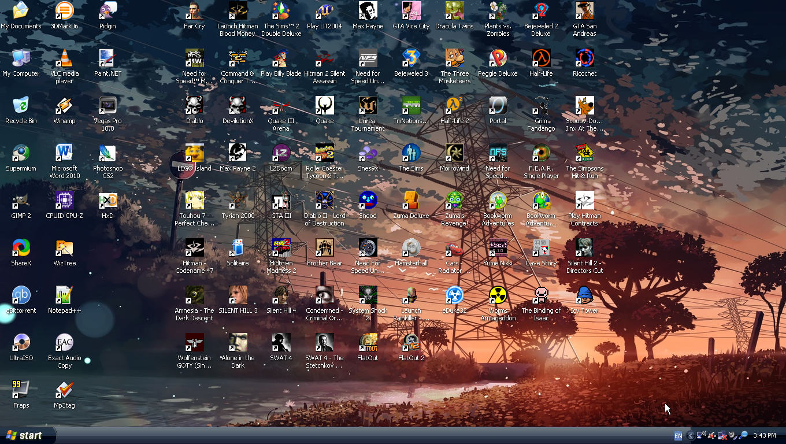The width and height of the screenshot is (786, 444).
Task: Open the Recycle Bin
Action: pos(21,105)
